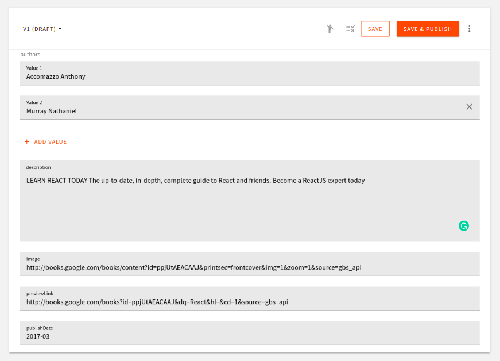Screen dimensions: 500x361
Task: Click the SAVE button
Action: pyautogui.click(x=375, y=28)
